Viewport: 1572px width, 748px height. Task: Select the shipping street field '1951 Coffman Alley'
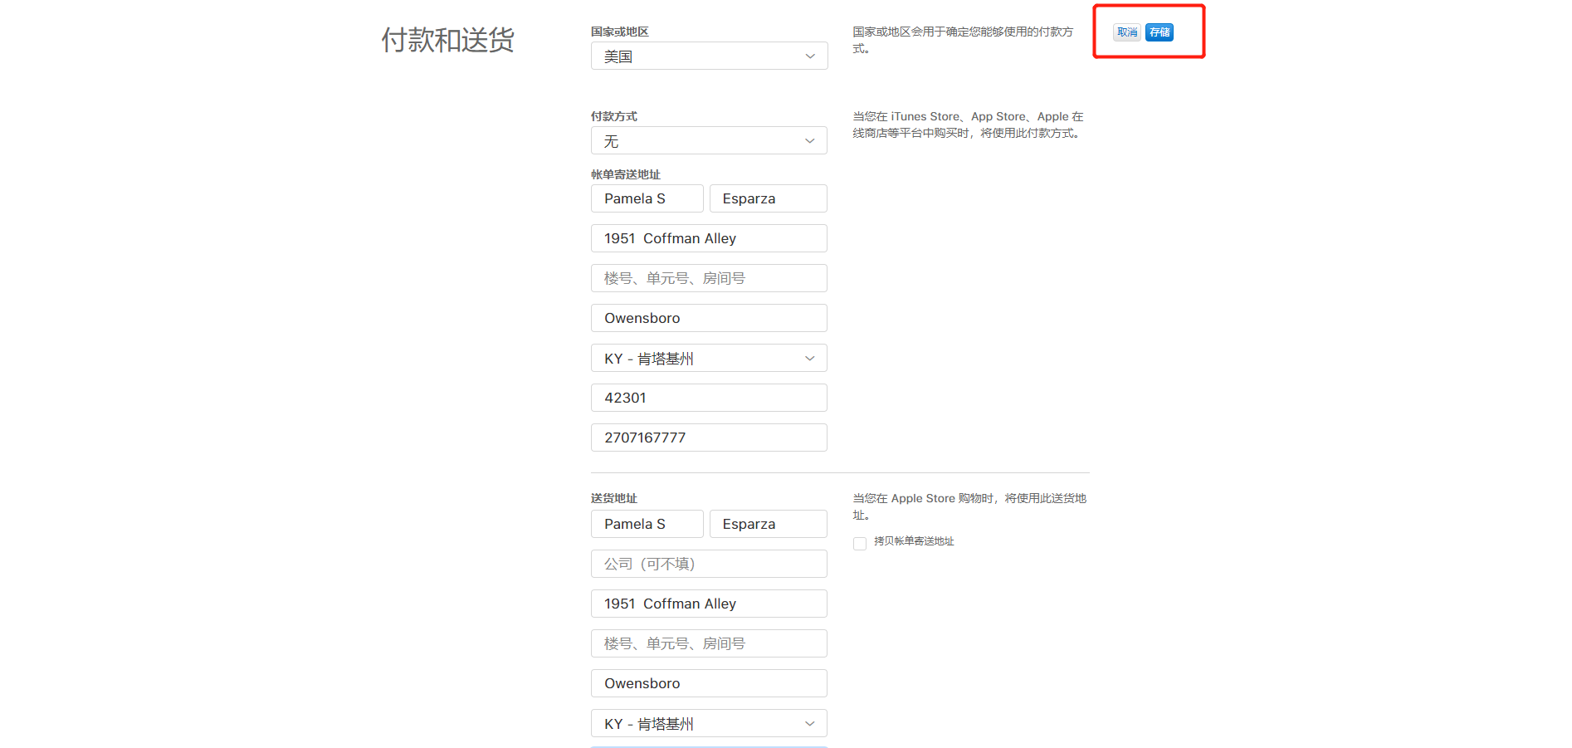tap(709, 604)
